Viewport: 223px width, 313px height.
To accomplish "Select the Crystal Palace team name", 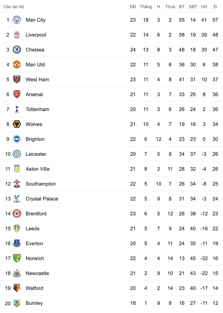I will tap(42, 199).
